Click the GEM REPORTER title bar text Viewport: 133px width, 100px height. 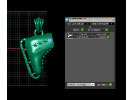(78, 19)
